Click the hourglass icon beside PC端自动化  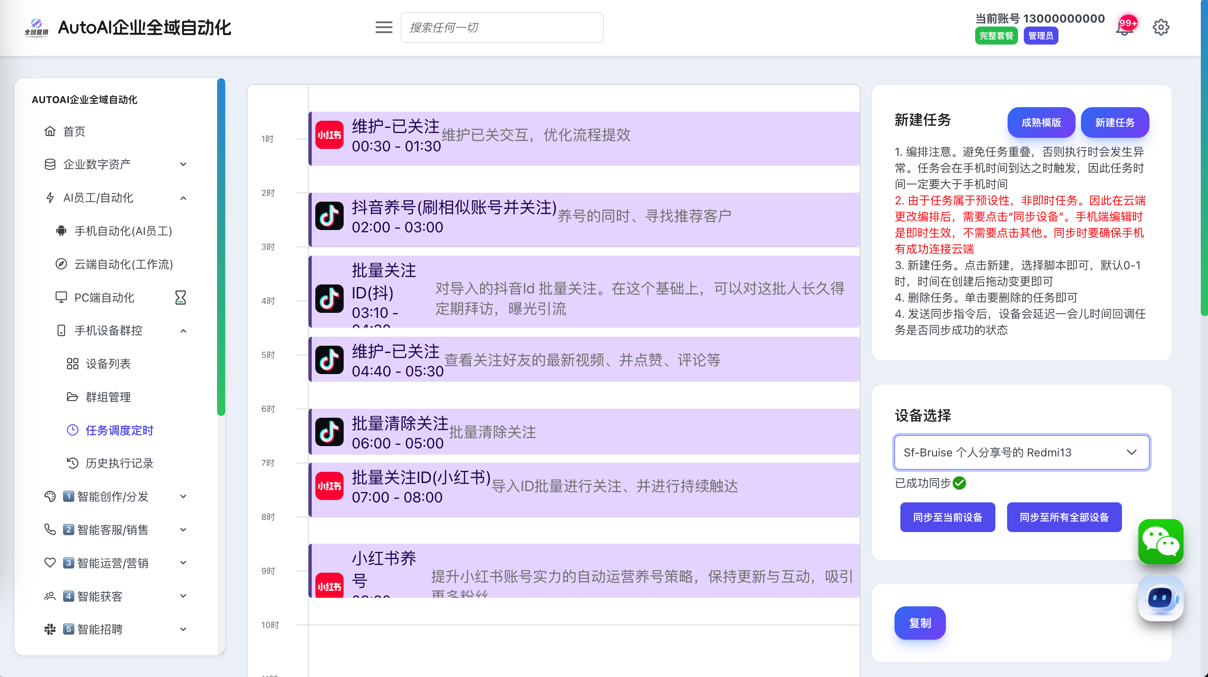181,298
